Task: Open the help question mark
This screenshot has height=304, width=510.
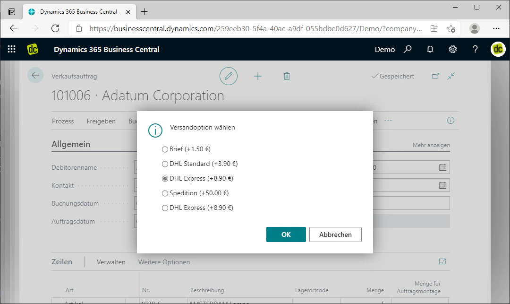Action: pos(475,49)
